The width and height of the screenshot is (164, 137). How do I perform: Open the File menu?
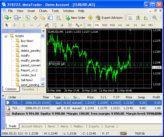click(x=10, y=11)
